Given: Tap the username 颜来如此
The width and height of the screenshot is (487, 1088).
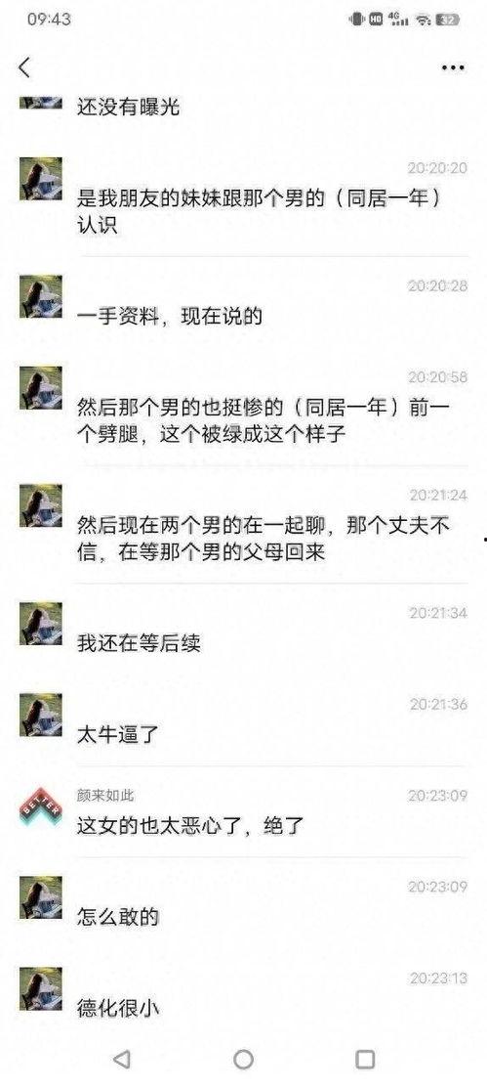Looking at the screenshot, I should click(x=105, y=795).
